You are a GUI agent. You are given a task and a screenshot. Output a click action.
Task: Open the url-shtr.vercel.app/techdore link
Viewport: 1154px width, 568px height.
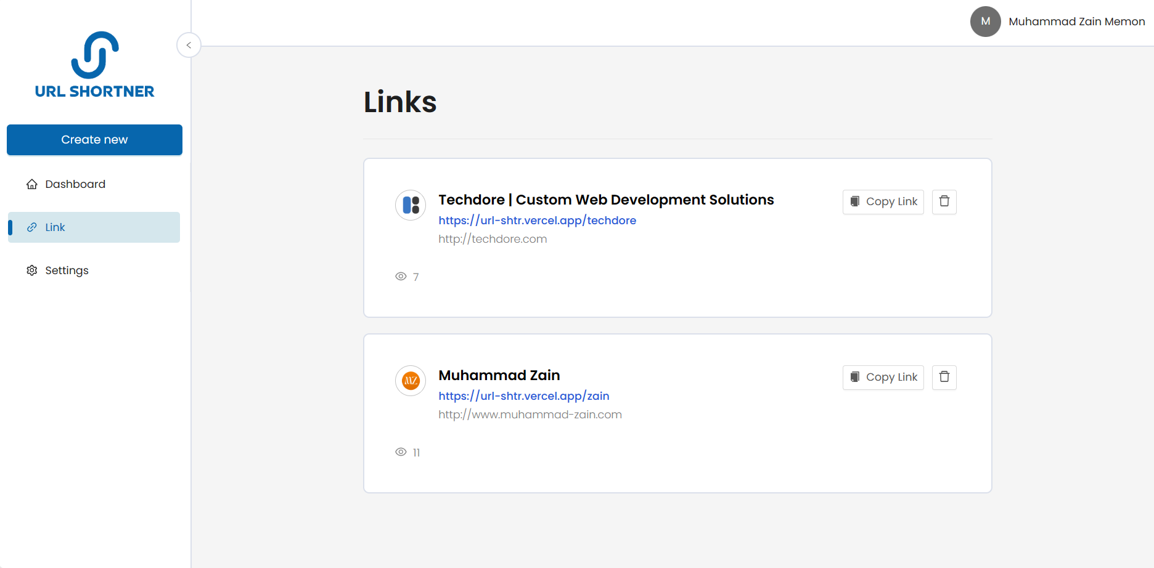tap(537, 220)
